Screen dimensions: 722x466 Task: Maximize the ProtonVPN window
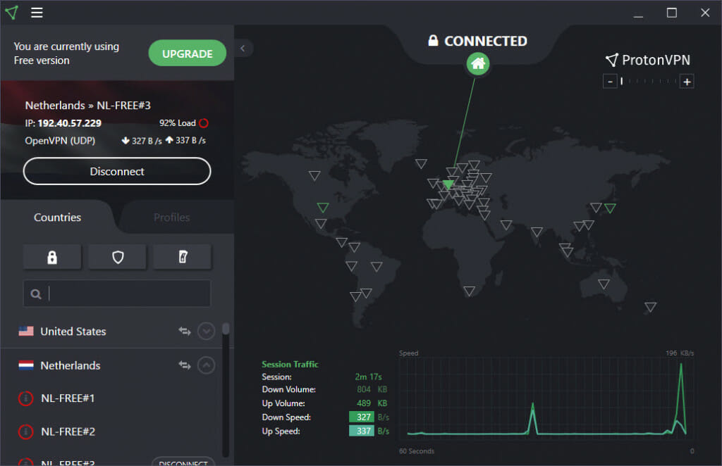[x=672, y=13]
